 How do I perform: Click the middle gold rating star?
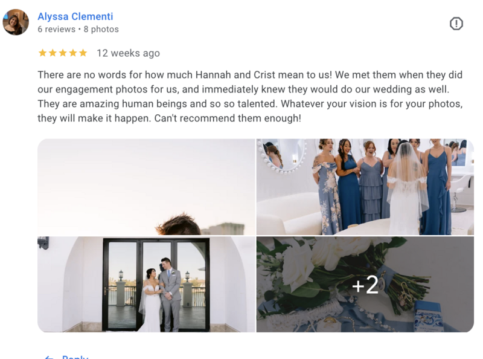coord(63,53)
